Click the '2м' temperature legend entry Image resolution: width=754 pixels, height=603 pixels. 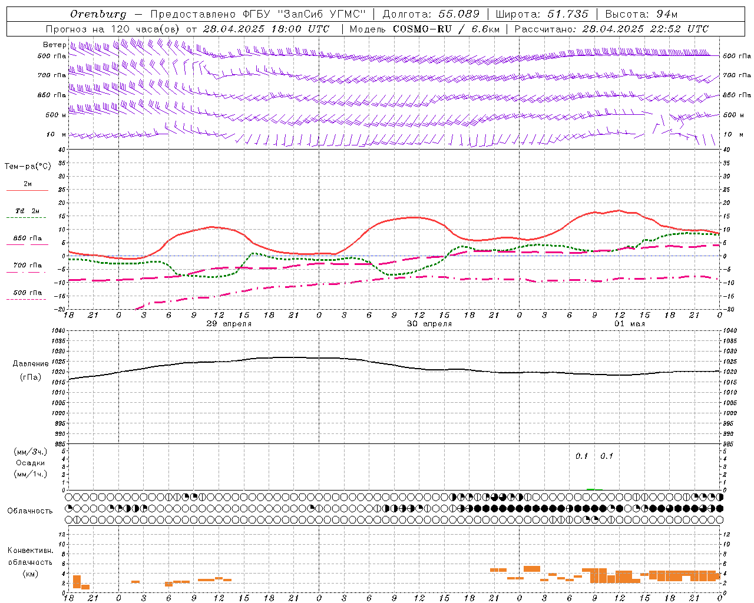[28, 184]
